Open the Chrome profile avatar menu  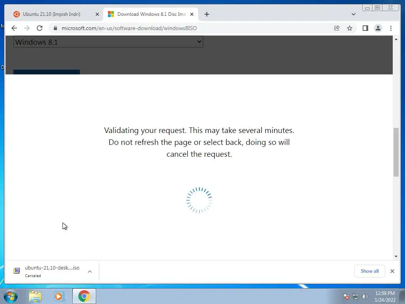coord(378,28)
